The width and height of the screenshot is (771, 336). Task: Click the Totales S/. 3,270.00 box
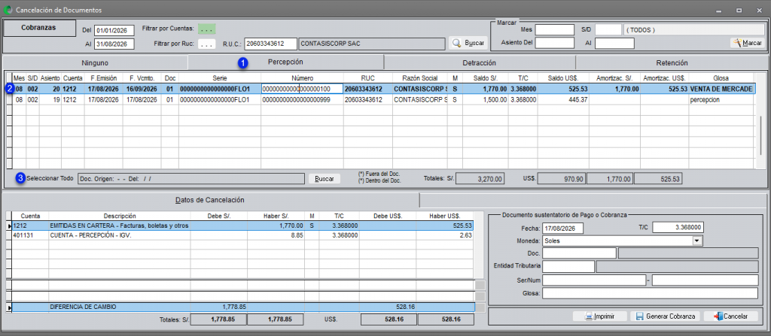[480, 179]
